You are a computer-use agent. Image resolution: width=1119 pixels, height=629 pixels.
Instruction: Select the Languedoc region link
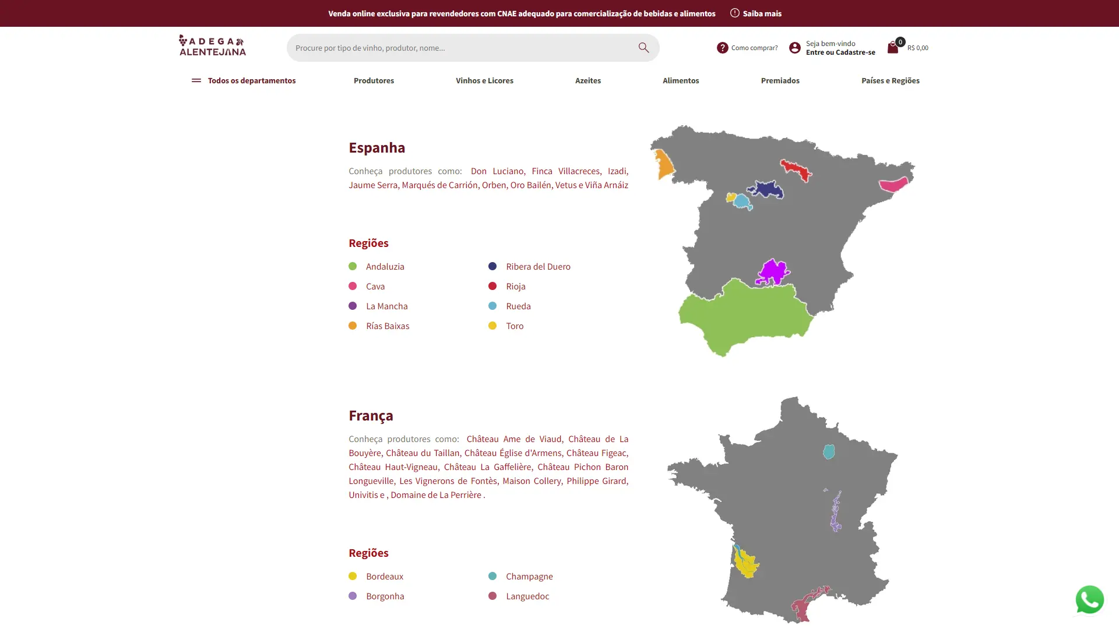tap(527, 596)
